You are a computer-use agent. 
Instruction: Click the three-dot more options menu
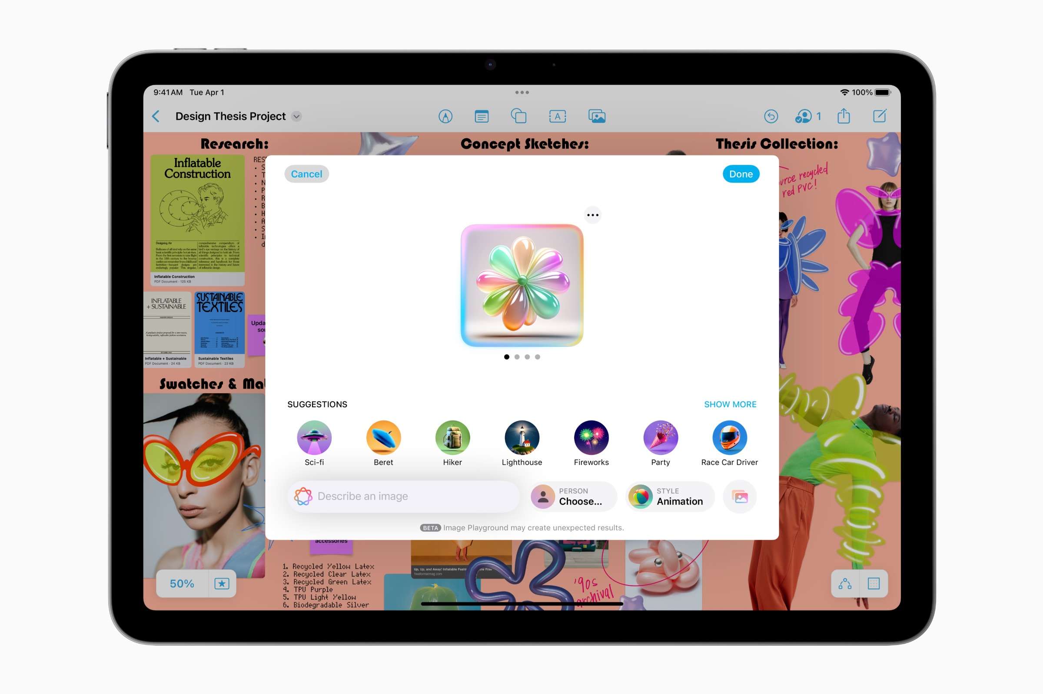592,215
